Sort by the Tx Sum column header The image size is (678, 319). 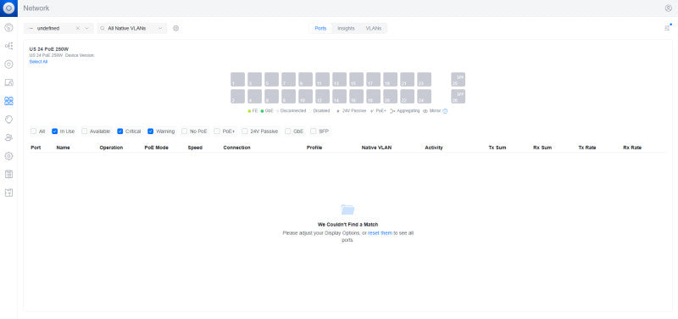[497, 148]
